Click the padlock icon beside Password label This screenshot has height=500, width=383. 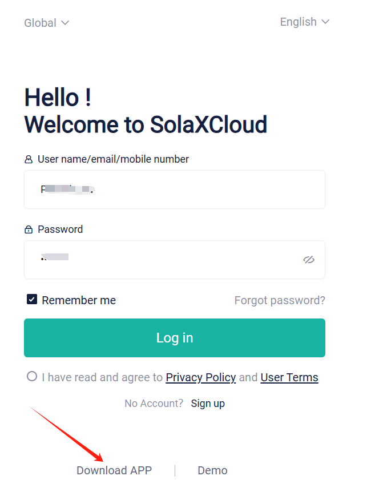29,229
